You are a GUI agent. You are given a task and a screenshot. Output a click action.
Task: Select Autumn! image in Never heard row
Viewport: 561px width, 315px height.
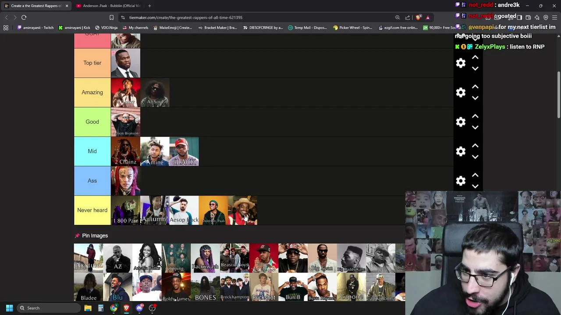point(155,210)
